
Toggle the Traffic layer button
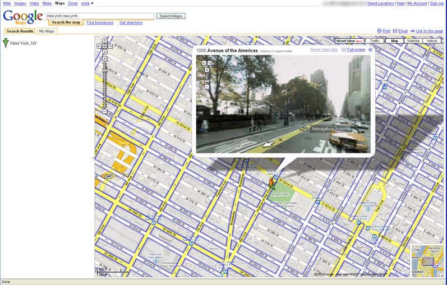(x=374, y=41)
